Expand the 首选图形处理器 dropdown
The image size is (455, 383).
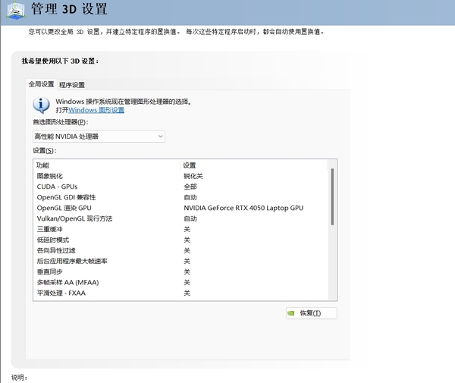point(99,137)
